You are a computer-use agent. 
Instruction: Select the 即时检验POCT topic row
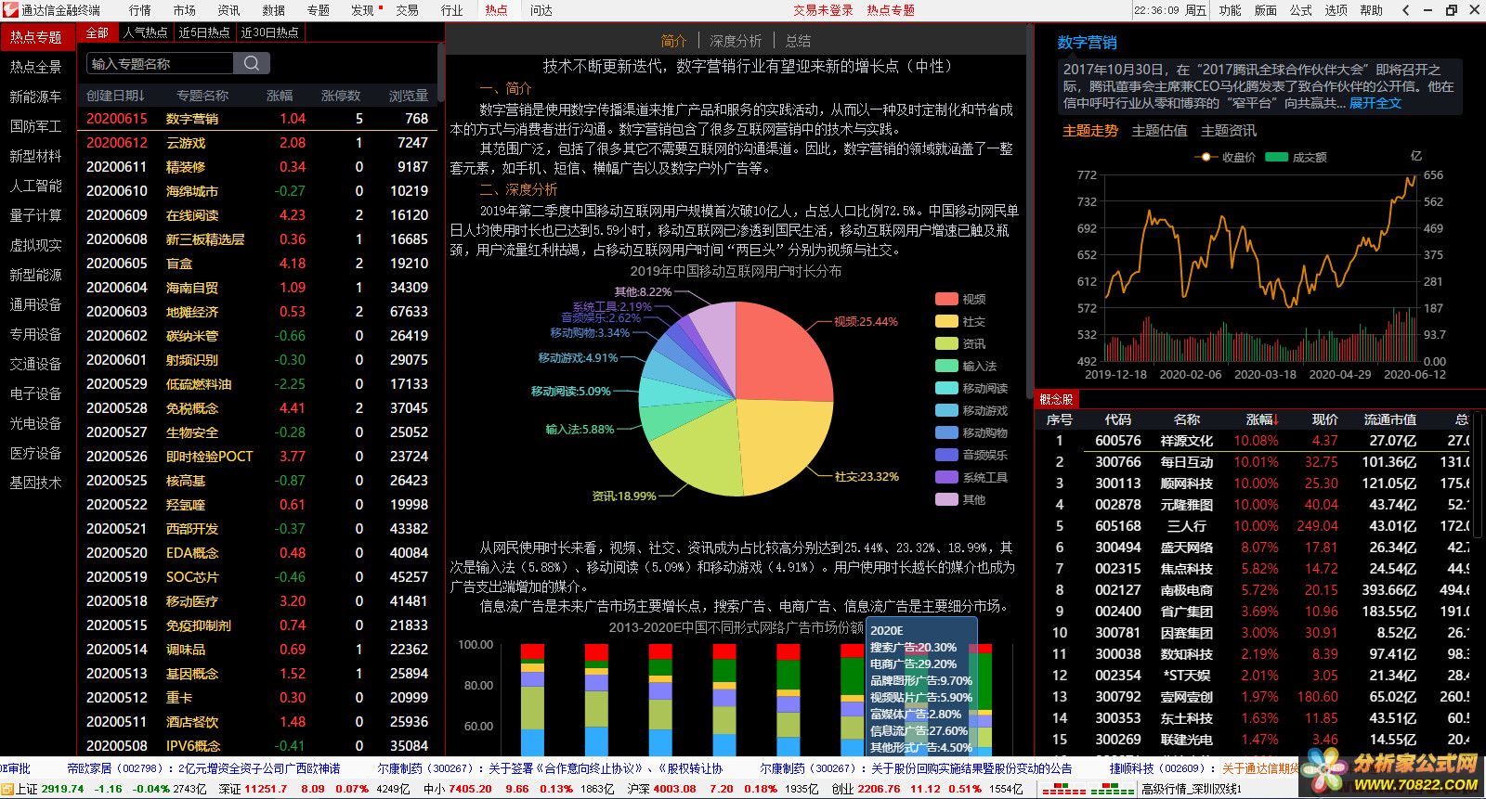pos(257,457)
